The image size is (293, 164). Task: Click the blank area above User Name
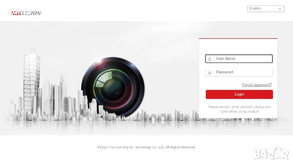tap(238, 47)
